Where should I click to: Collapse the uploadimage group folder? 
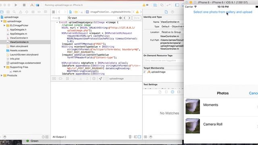click(2, 21)
